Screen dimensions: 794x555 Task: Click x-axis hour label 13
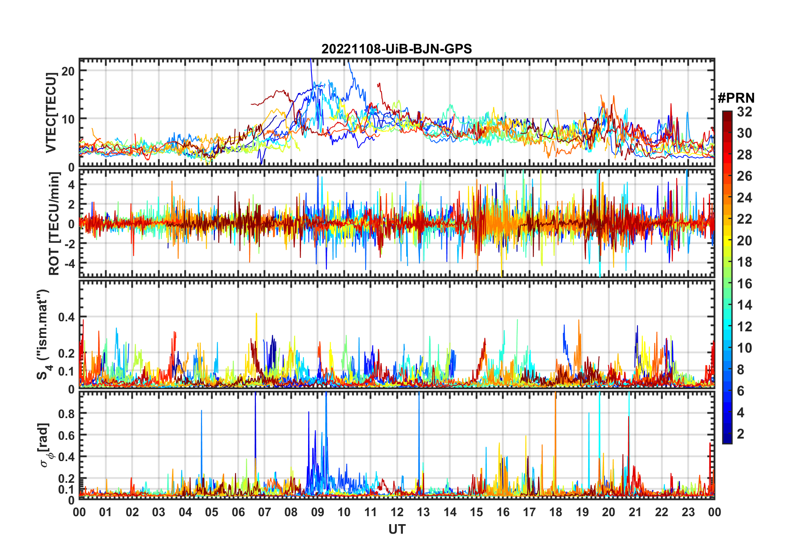pyautogui.click(x=423, y=512)
